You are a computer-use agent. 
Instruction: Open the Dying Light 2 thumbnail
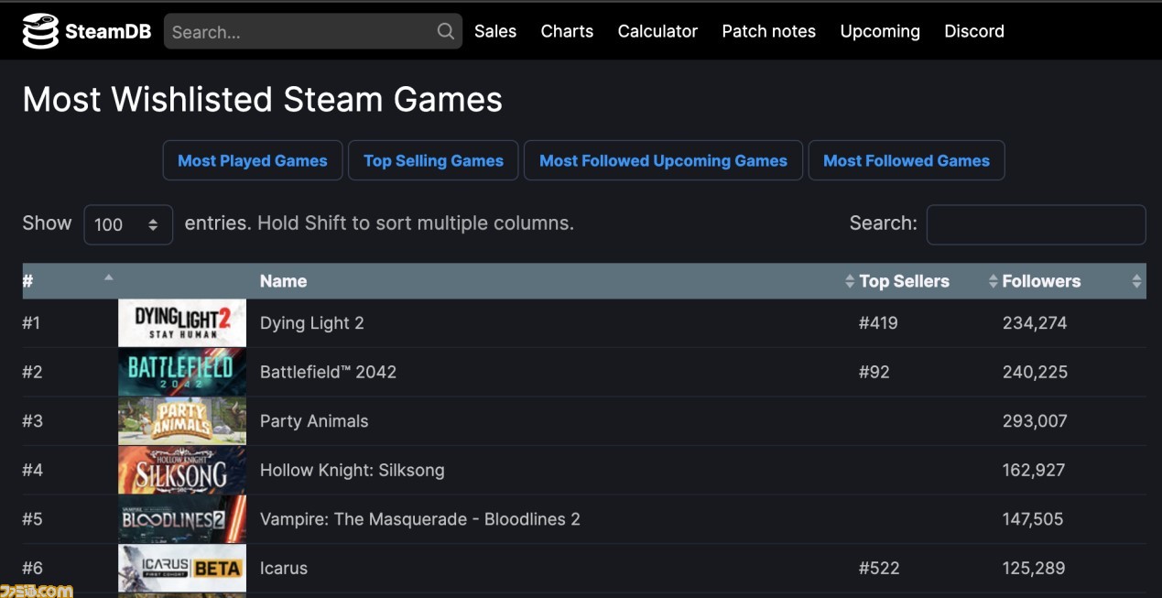point(182,322)
